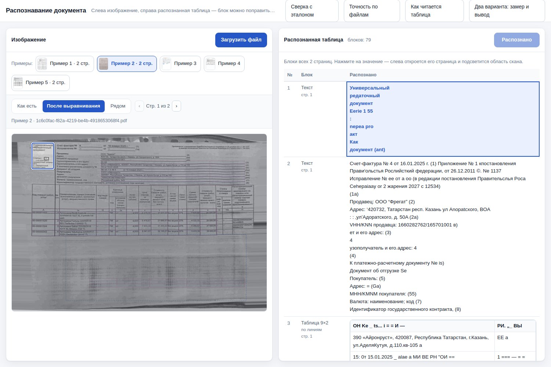Click the Распознано button
Screen dimensions: 551x367
[516, 40]
